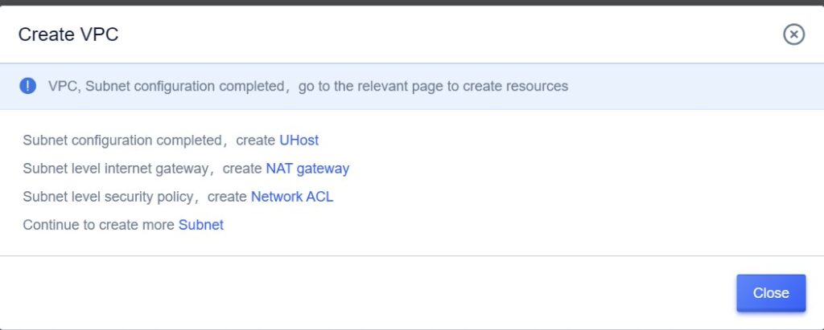Click the Subnet link to add more
The width and height of the screenshot is (824, 330).
click(x=201, y=225)
